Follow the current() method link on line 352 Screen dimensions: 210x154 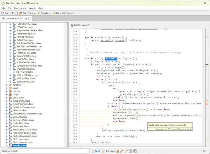click(x=119, y=41)
